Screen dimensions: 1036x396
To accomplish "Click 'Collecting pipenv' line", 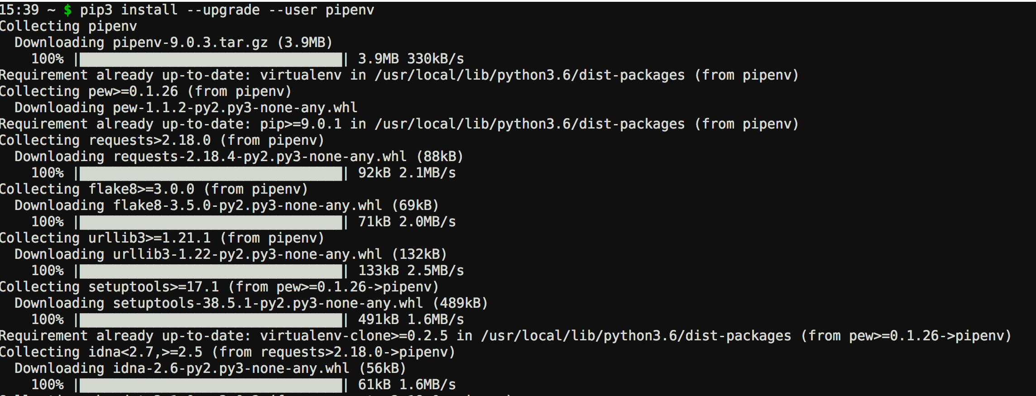I will click(x=68, y=26).
